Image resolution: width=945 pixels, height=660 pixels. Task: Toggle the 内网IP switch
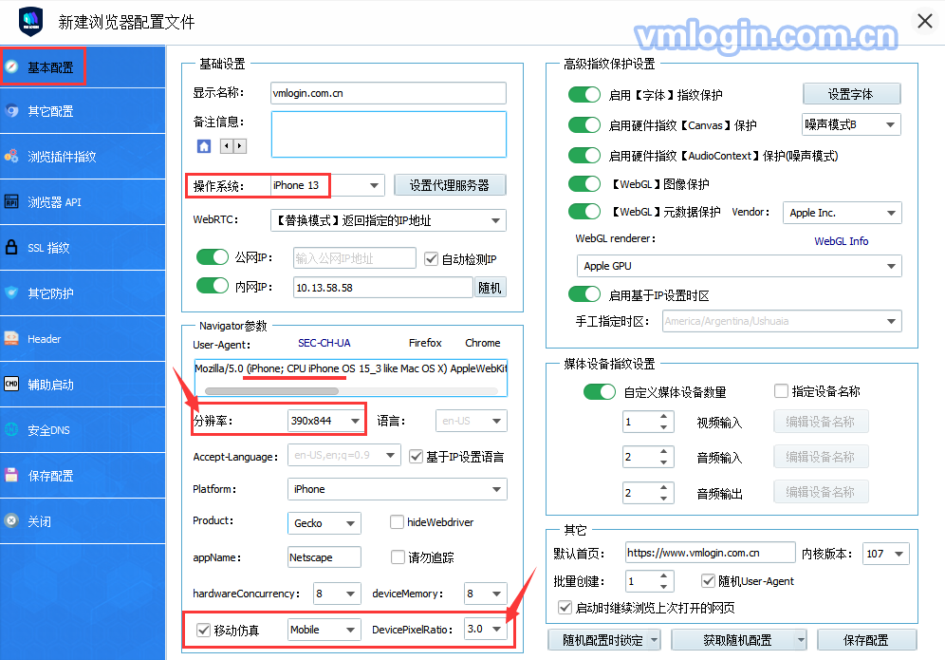(213, 285)
